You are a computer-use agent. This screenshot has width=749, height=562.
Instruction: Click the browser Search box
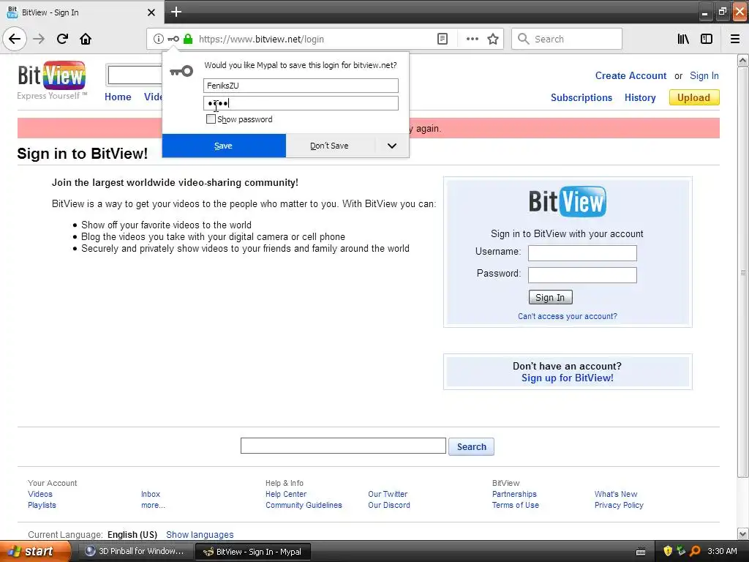(x=567, y=39)
